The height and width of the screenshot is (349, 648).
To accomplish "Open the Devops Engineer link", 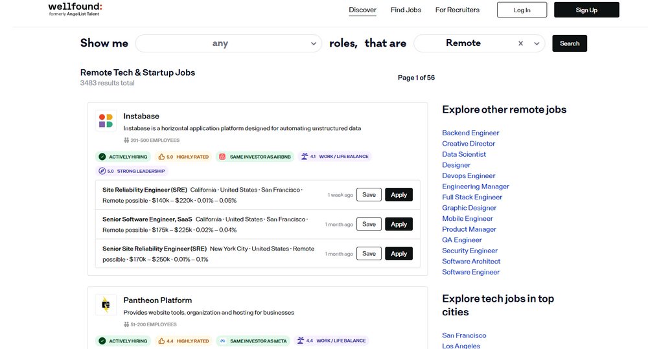I will [x=469, y=176].
